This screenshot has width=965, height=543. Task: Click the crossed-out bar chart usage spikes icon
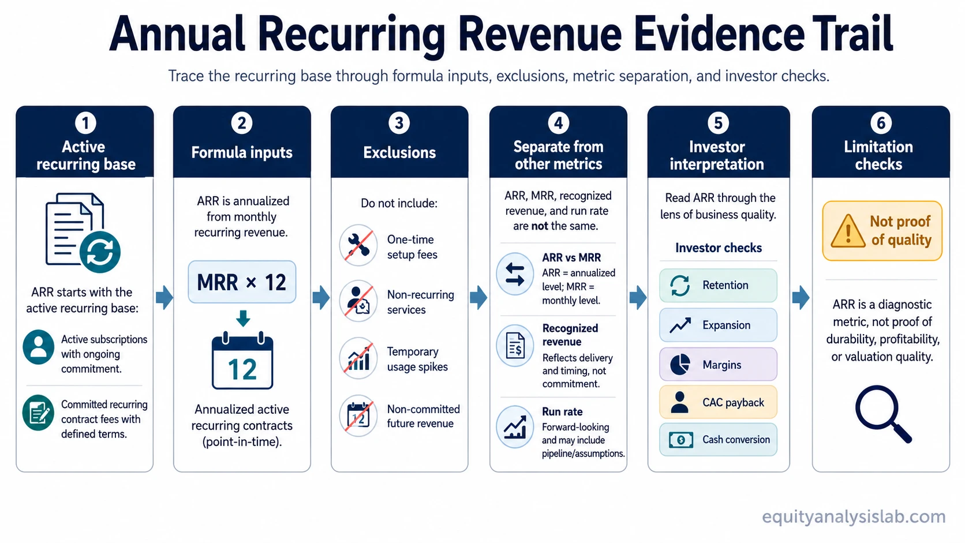click(x=358, y=358)
